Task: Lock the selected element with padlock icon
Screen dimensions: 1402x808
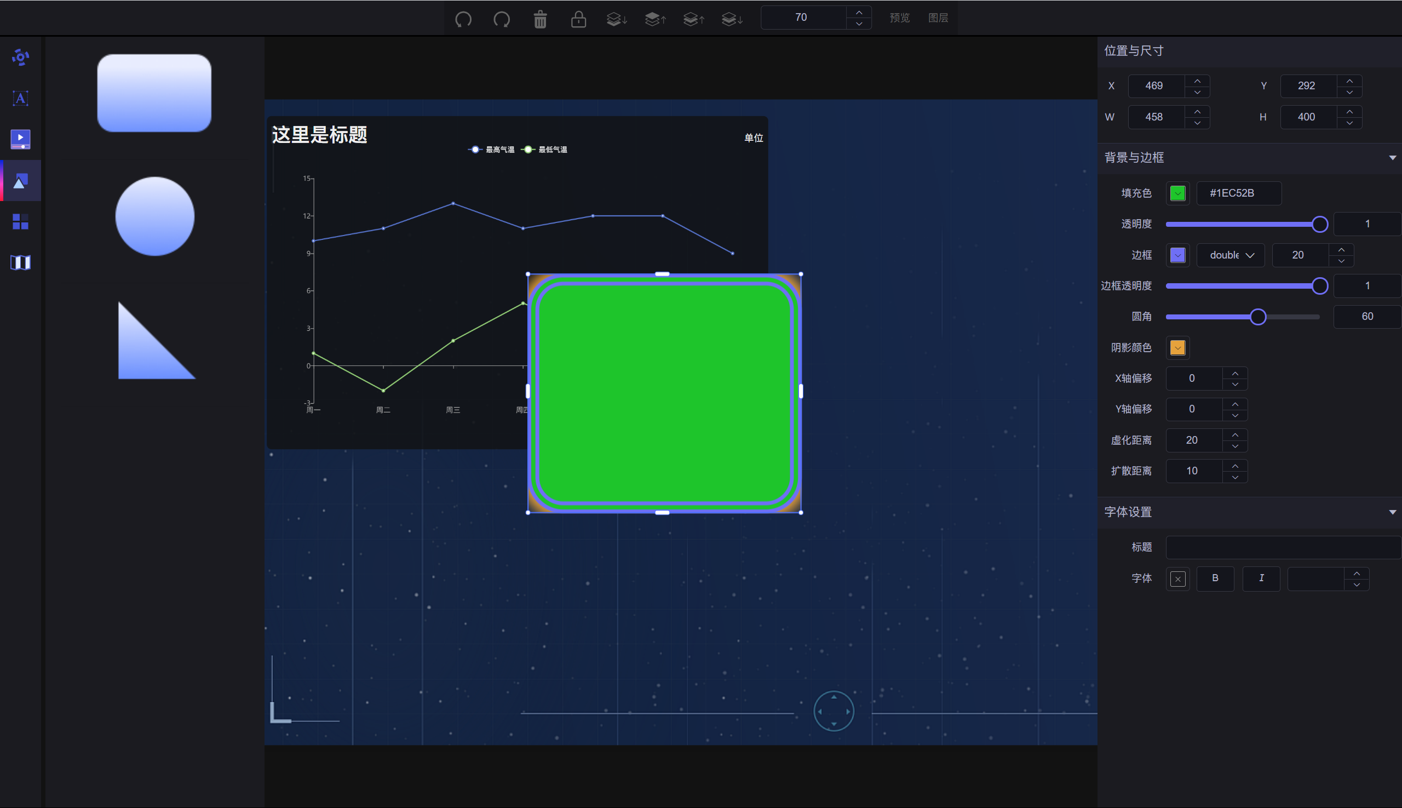Action: tap(578, 19)
